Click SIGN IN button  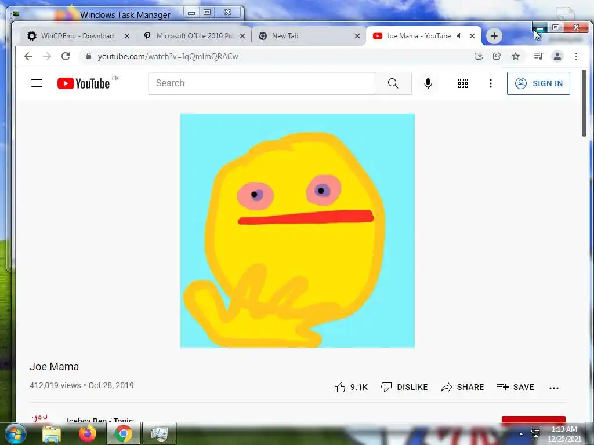tap(538, 83)
